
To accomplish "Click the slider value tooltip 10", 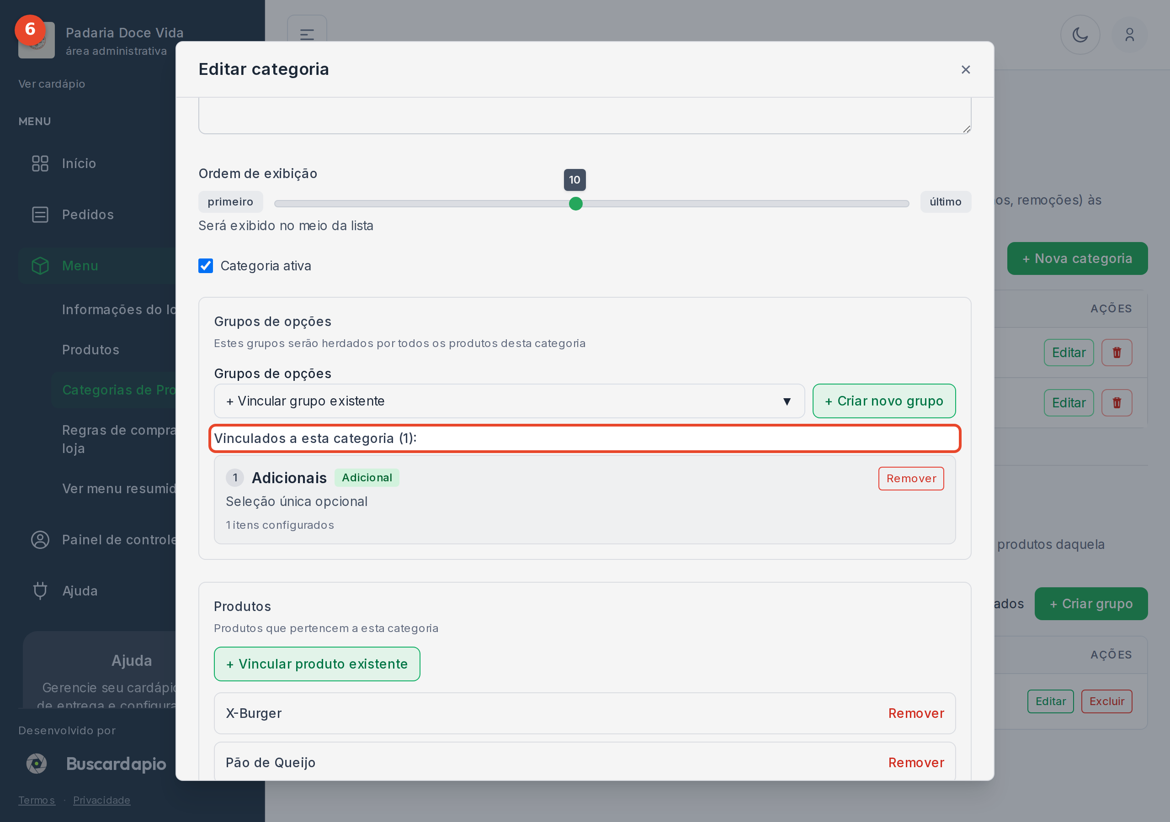I will (574, 180).
